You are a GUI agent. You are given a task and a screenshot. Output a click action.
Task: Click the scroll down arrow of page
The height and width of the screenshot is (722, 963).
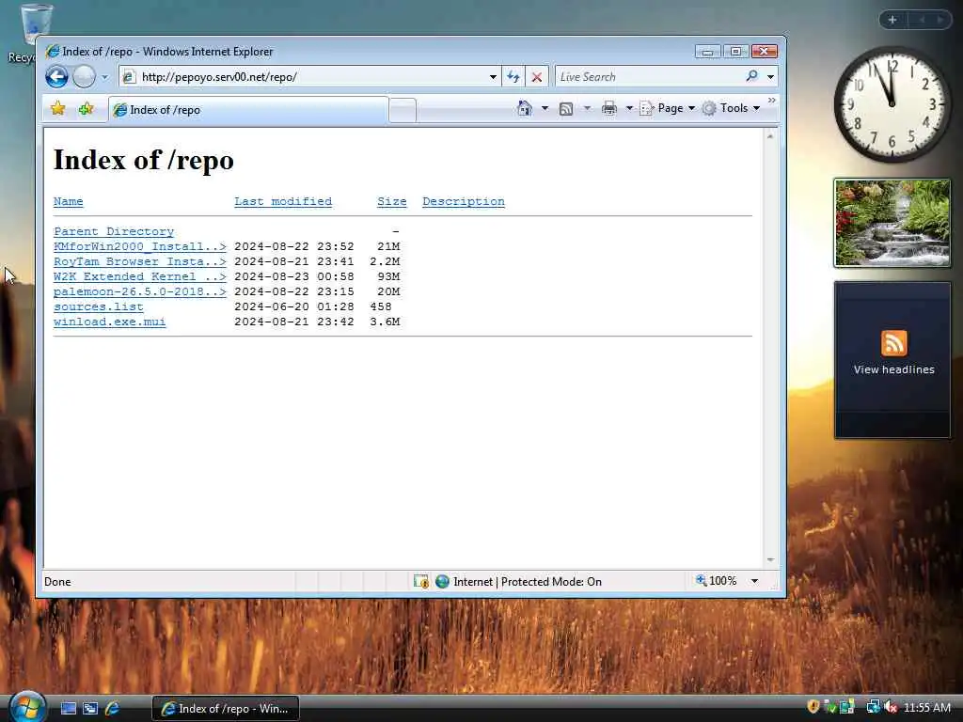tap(770, 560)
